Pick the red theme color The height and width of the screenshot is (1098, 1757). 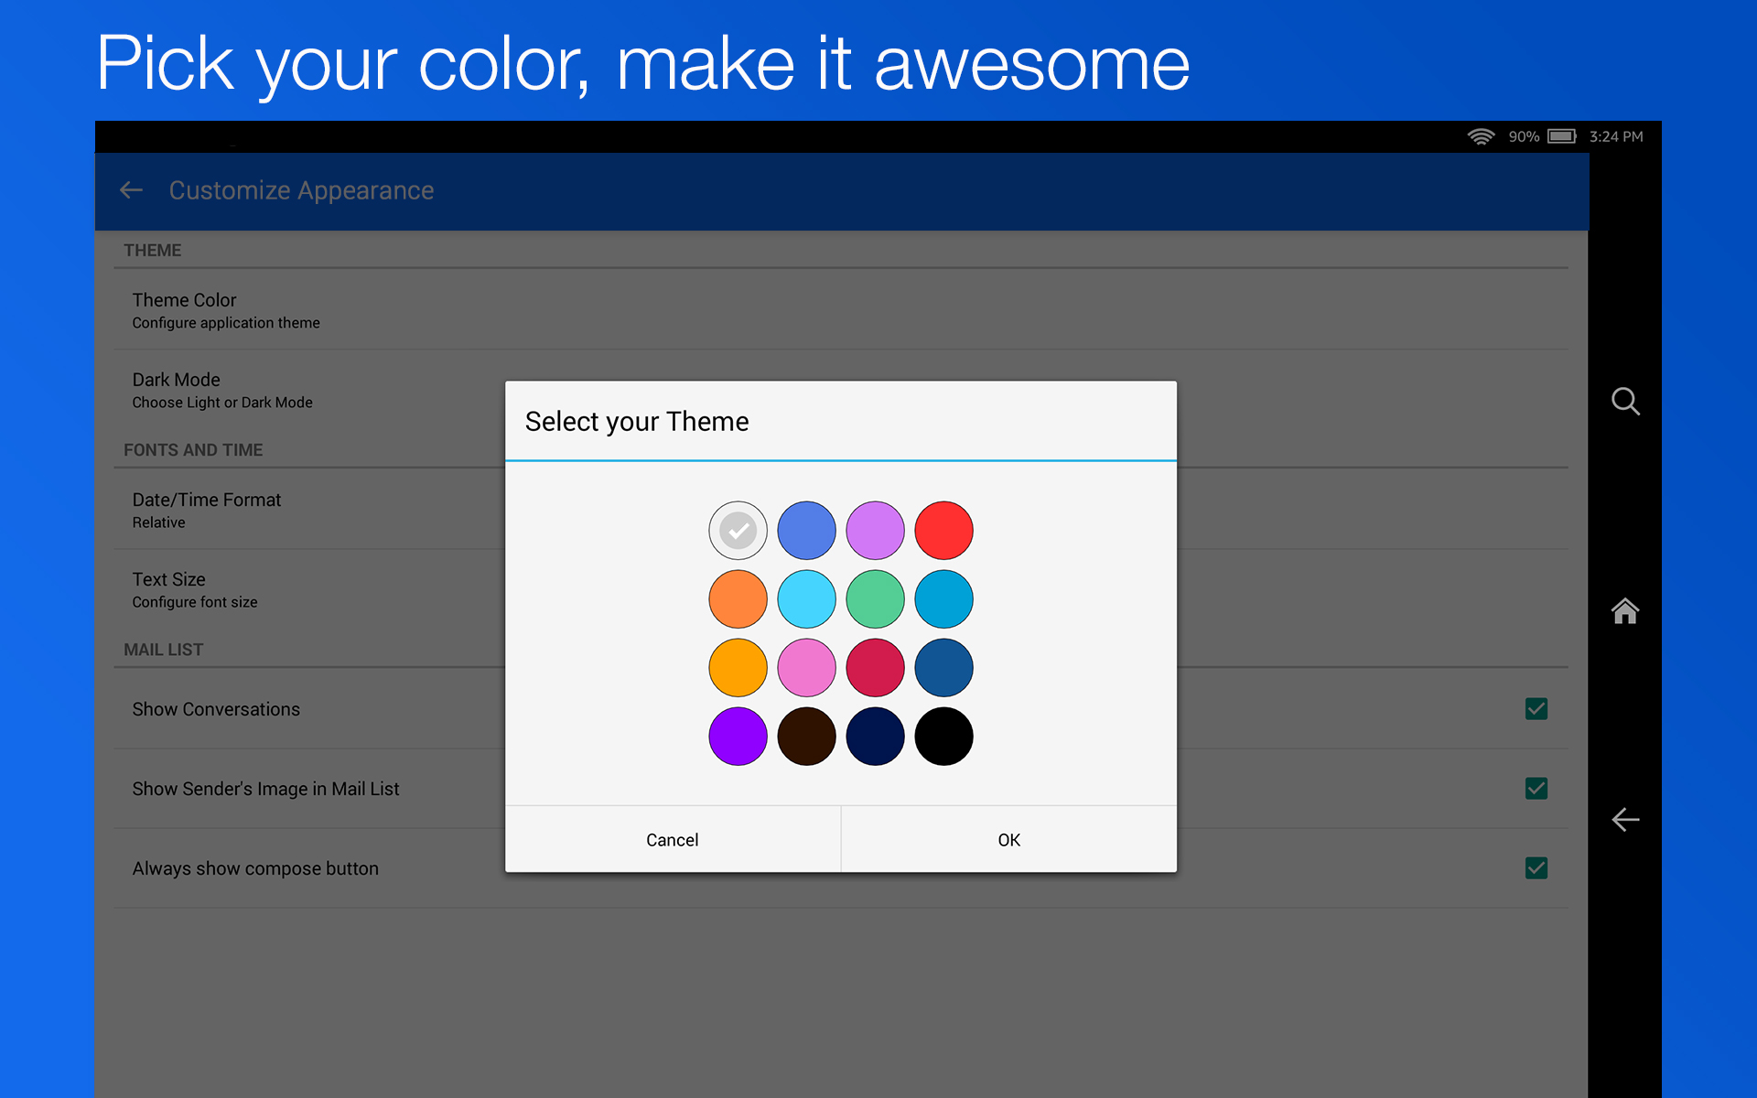tap(943, 530)
